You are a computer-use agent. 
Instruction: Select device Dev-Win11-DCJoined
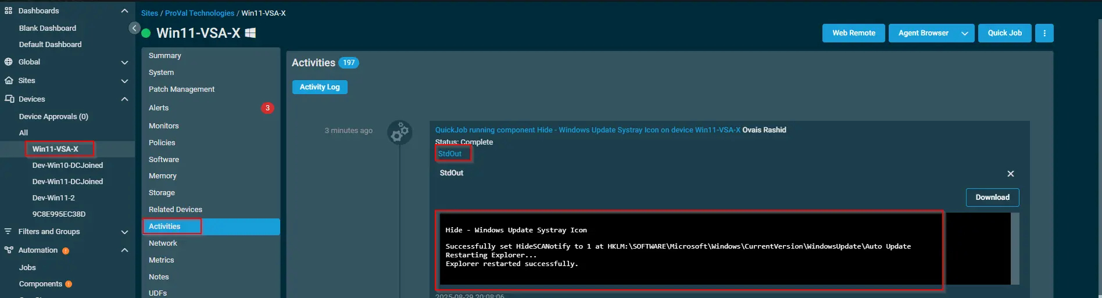67,182
